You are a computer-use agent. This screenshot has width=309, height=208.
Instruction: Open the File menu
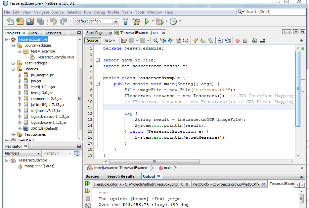coord(7,12)
